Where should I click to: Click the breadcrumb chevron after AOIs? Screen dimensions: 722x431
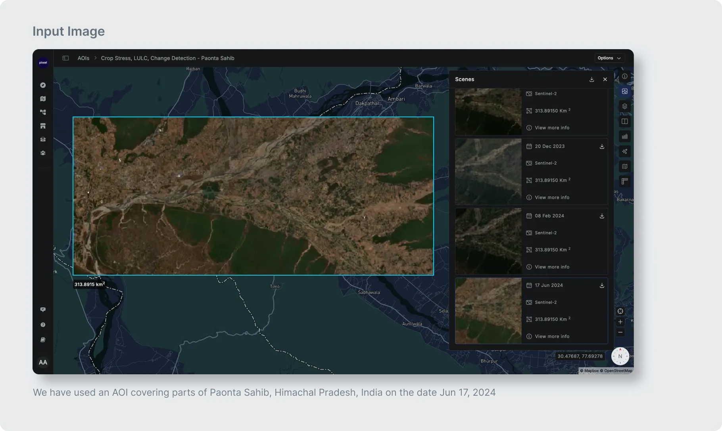pyautogui.click(x=95, y=58)
